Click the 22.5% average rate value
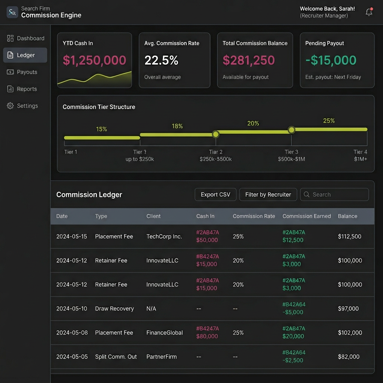 point(161,60)
